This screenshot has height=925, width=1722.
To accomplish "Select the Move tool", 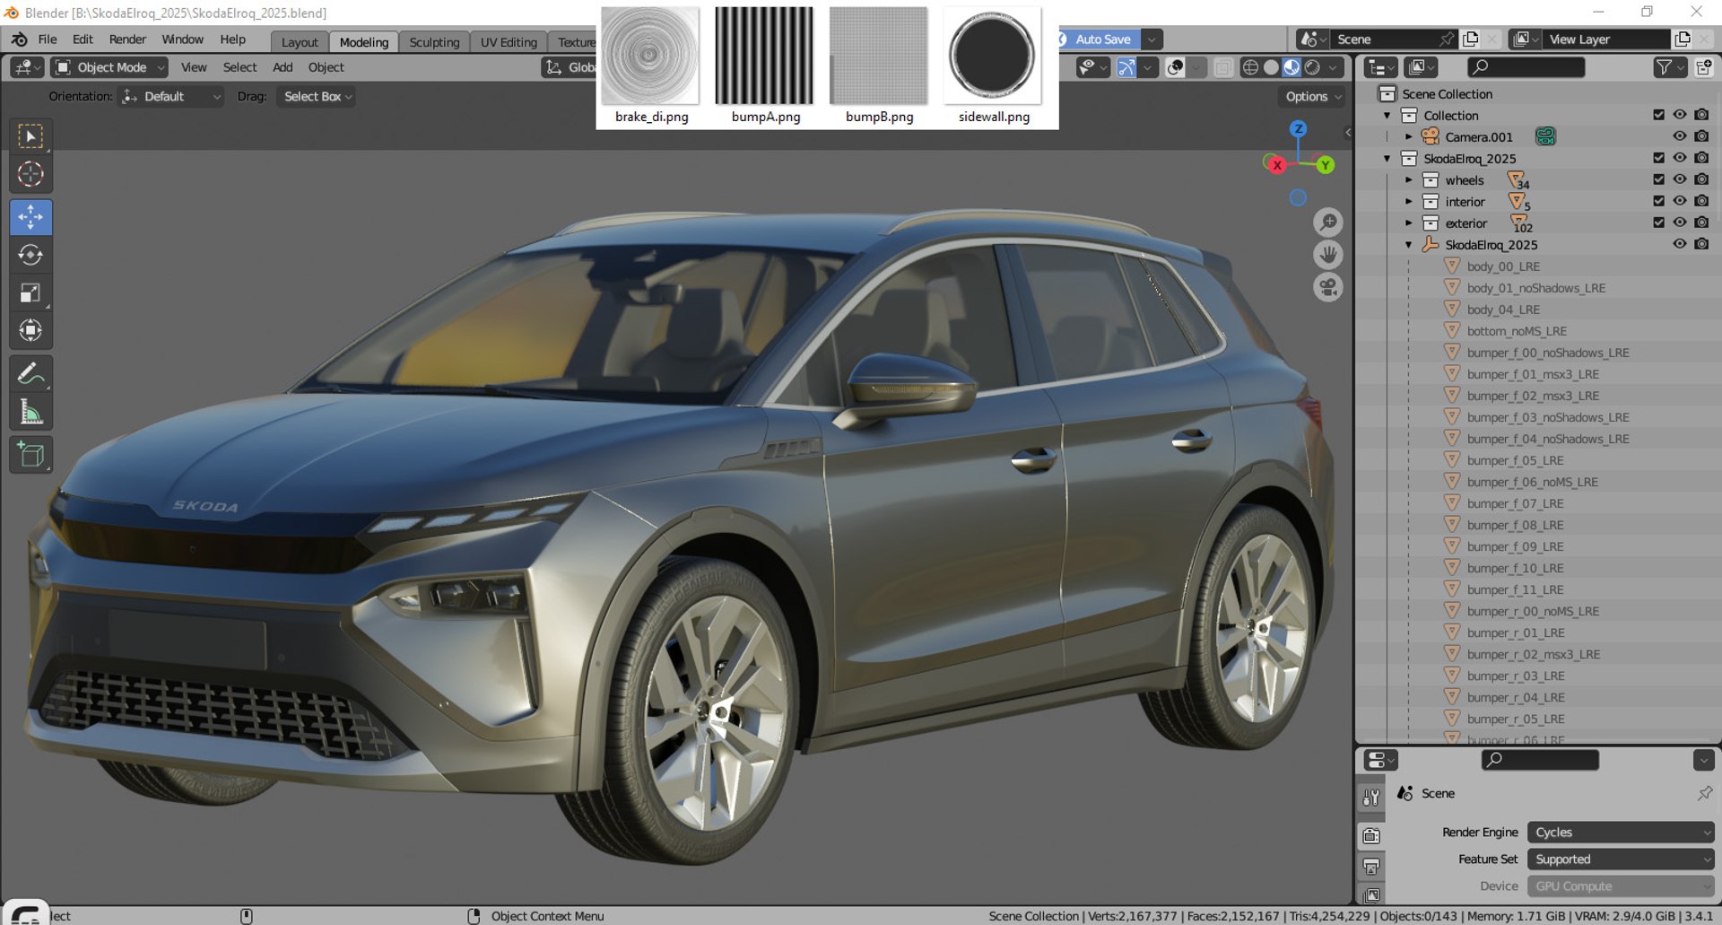I will (30, 217).
